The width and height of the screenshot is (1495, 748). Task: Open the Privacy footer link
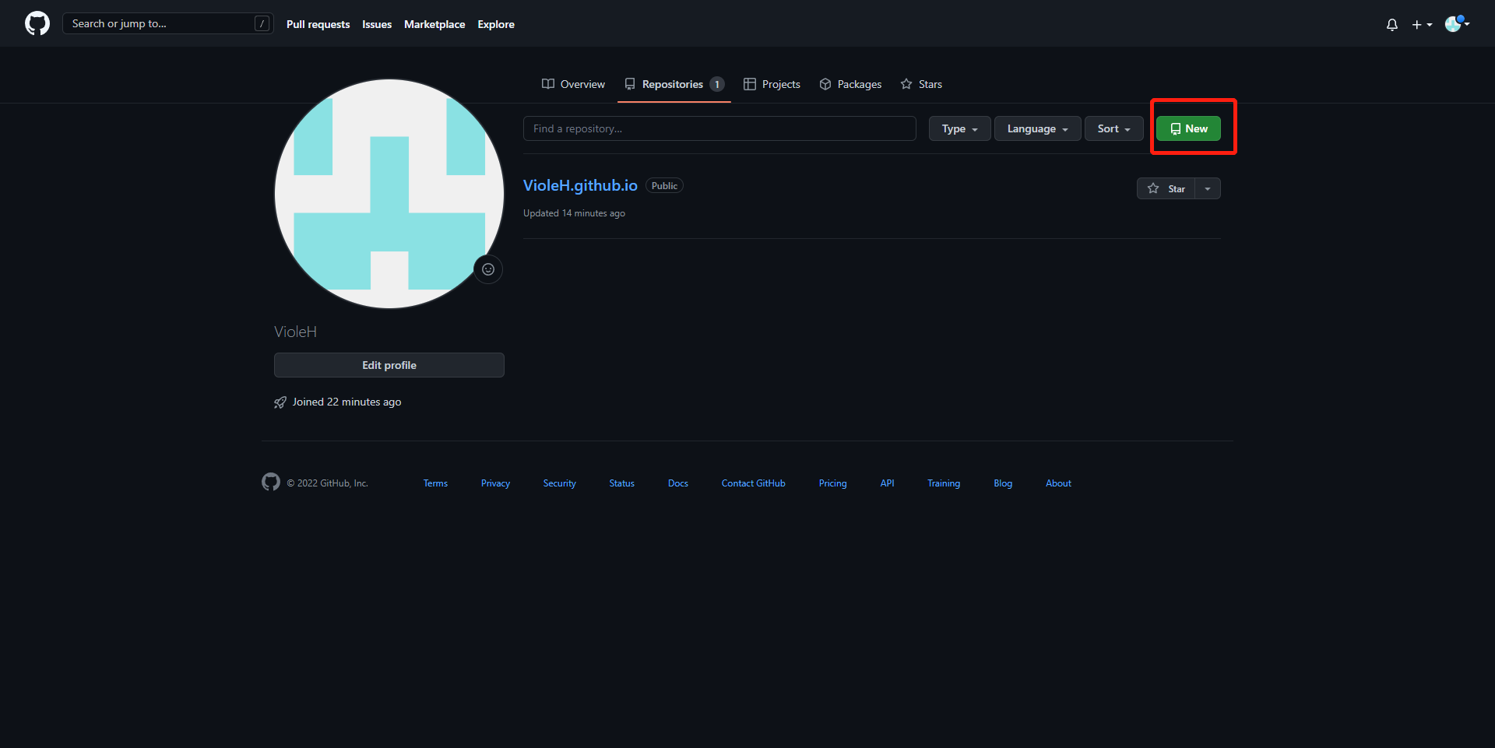(495, 483)
